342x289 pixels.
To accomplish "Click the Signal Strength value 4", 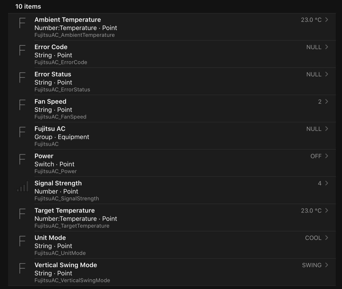I will click(320, 183).
